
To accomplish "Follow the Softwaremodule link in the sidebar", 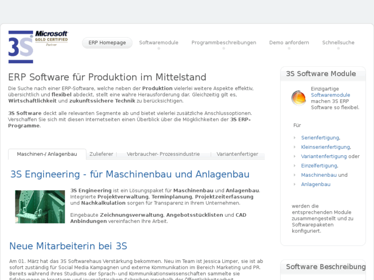I will (330, 95).
